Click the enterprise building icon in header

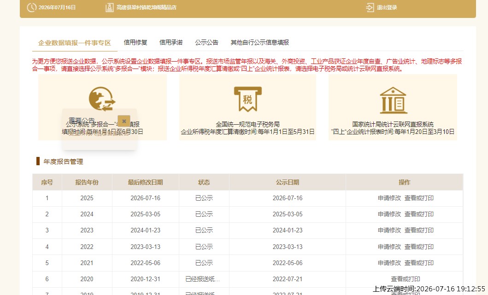110,7
